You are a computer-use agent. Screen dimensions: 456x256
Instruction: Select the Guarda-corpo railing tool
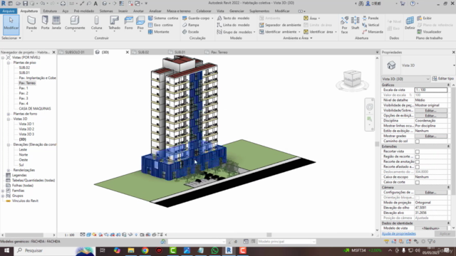(197, 18)
